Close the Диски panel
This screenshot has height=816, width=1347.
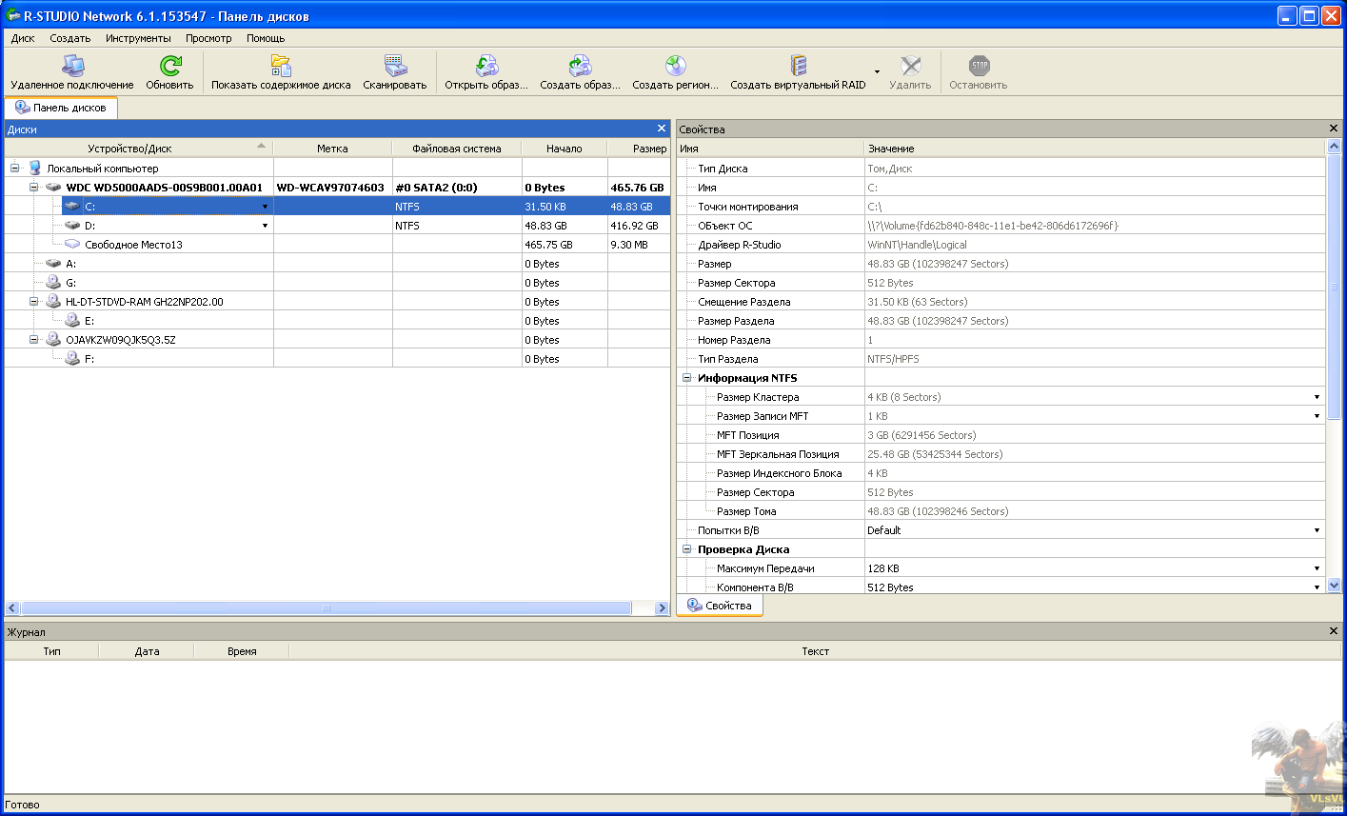point(662,129)
